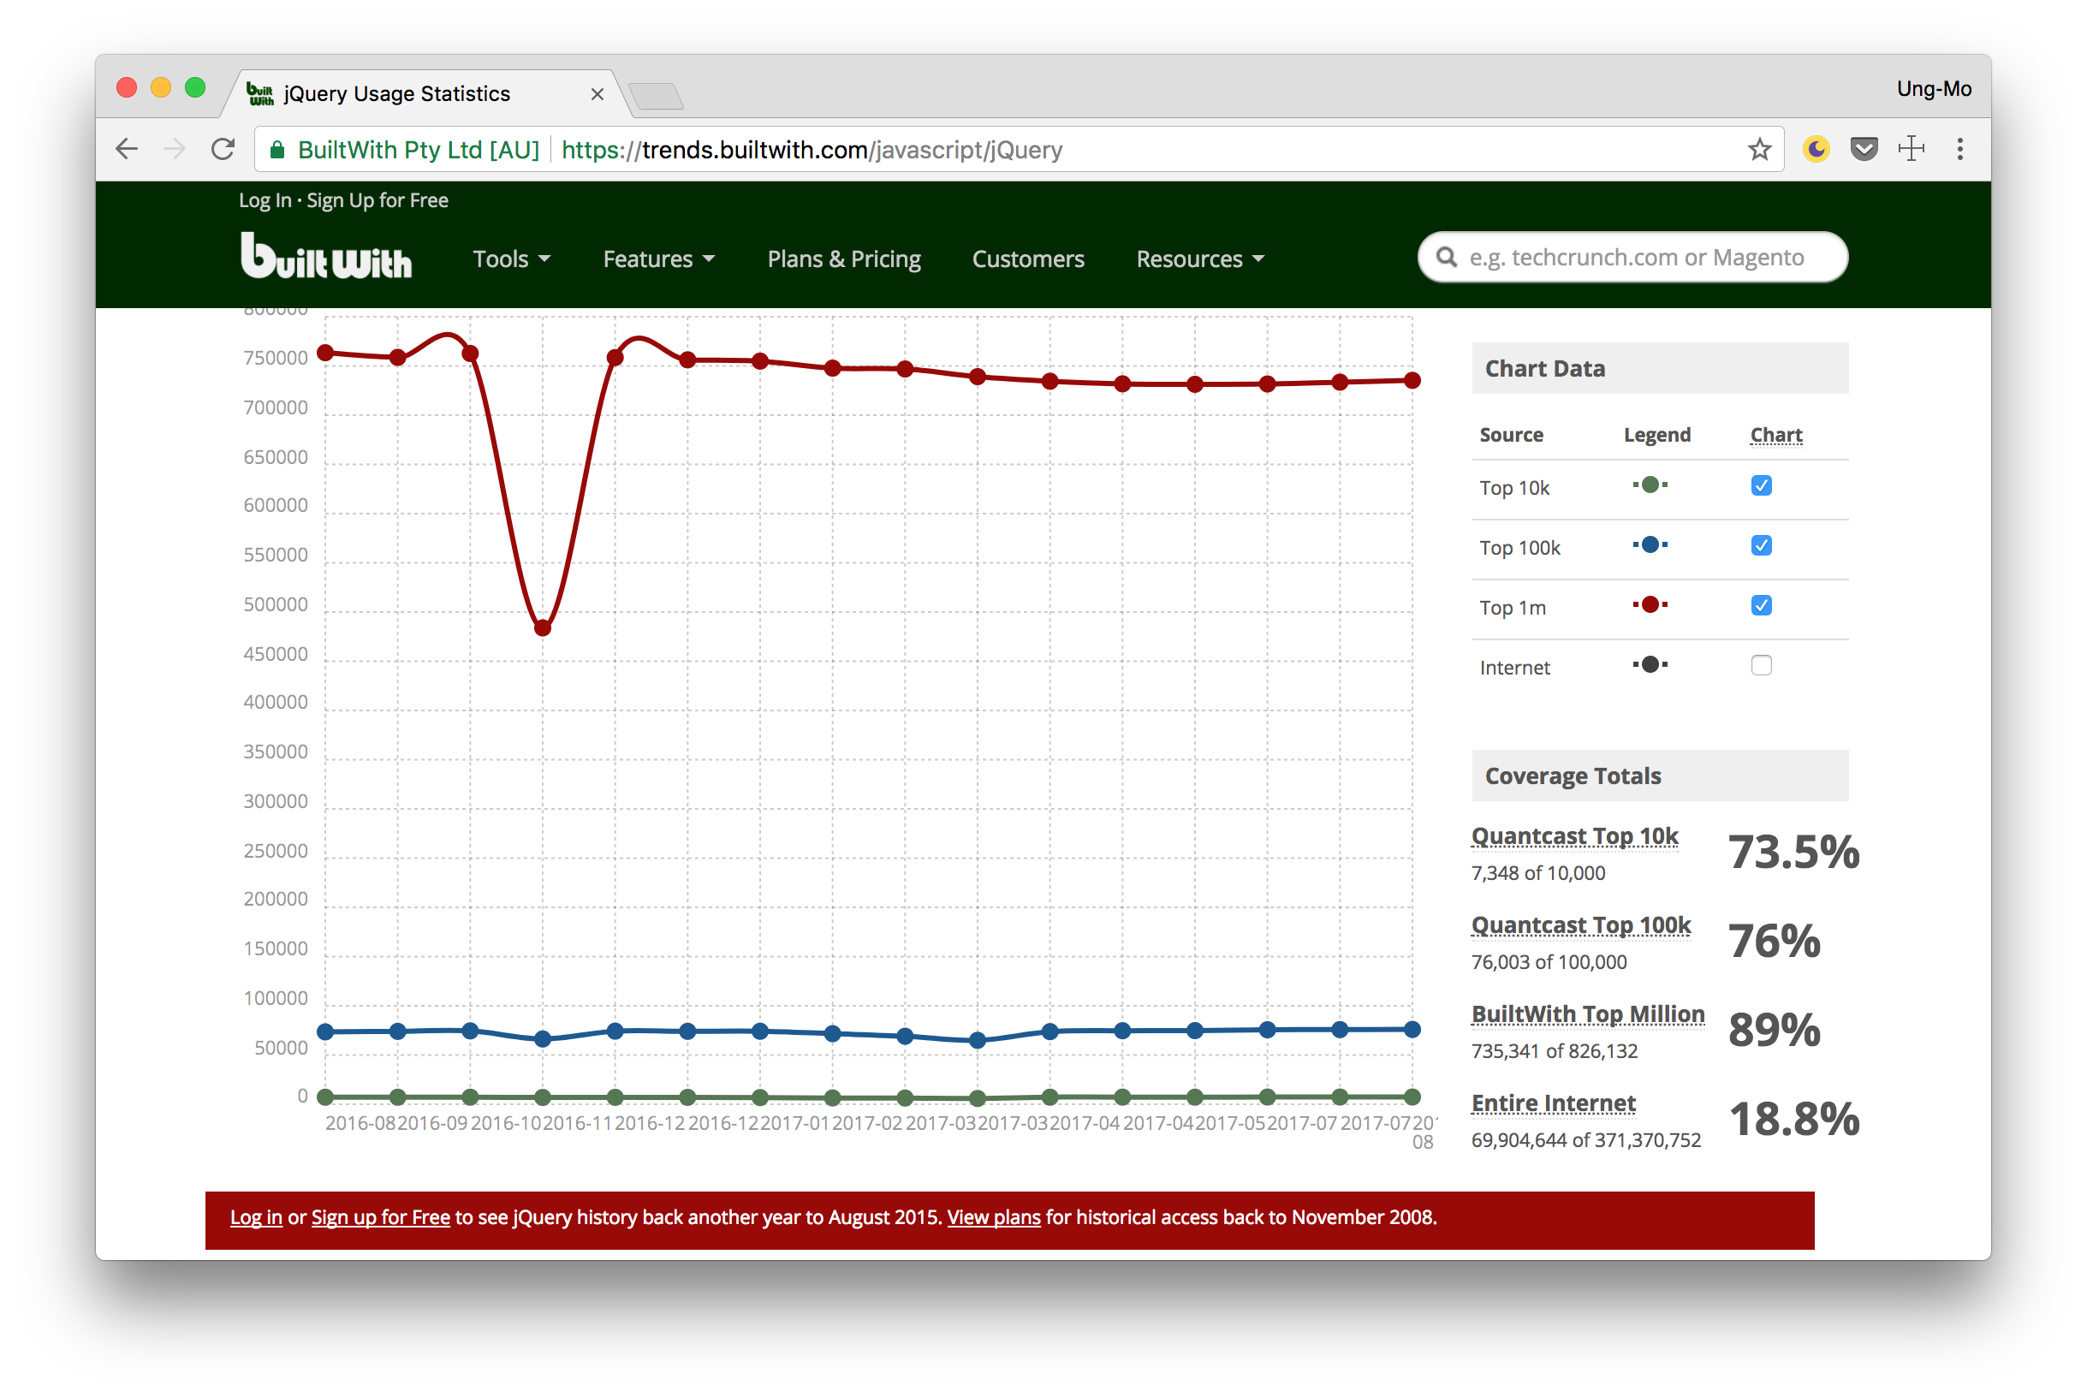This screenshot has width=2087, height=1397.
Task: Click the search input field icon
Action: click(1447, 258)
